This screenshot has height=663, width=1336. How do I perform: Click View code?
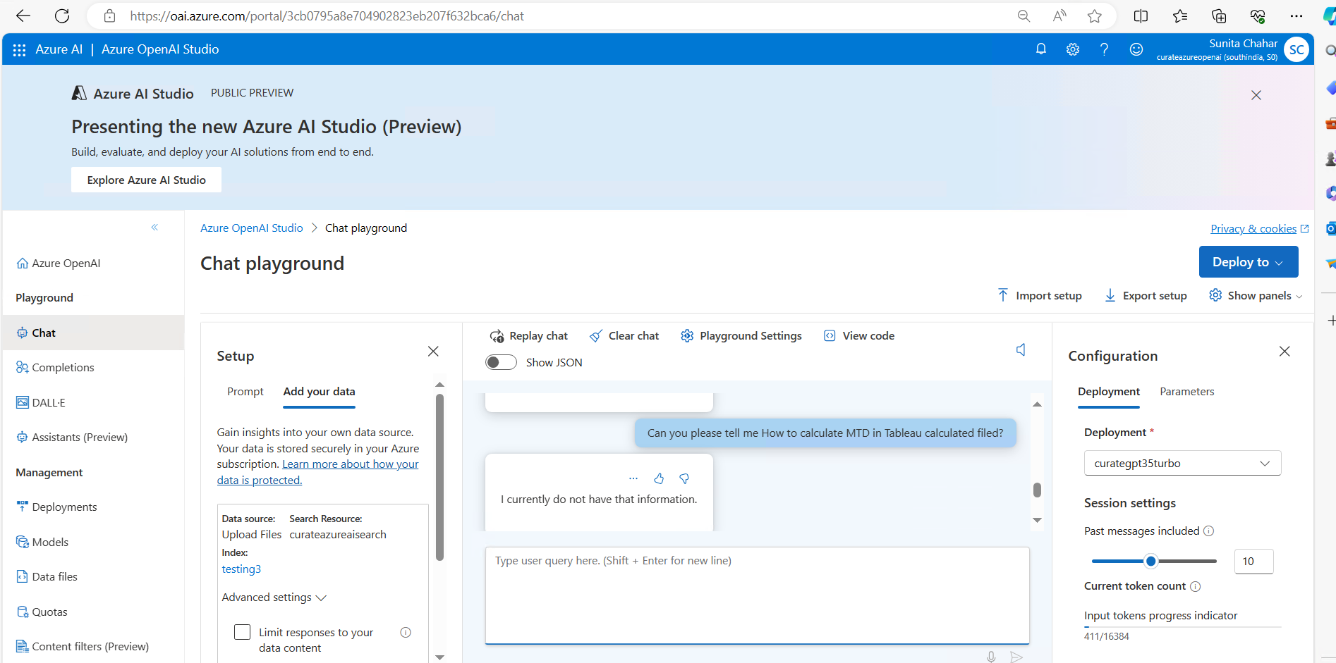coord(859,336)
